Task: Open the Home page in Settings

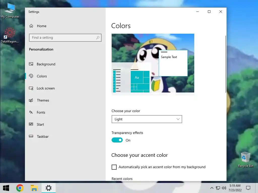Action: pyautogui.click(x=65, y=26)
